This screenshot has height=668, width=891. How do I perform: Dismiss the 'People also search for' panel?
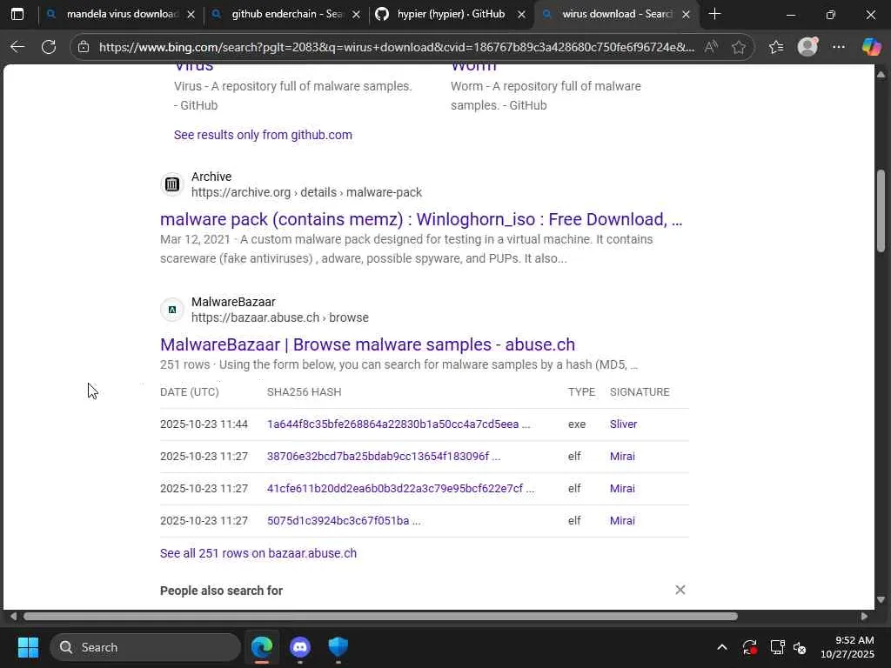pyautogui.click(x=680, y=590)
